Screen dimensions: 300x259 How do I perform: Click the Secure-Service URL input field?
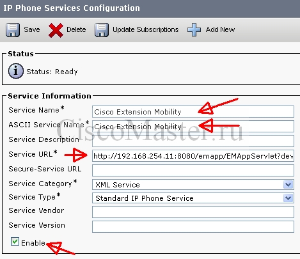pyautogui.click(x=193, y=170)
